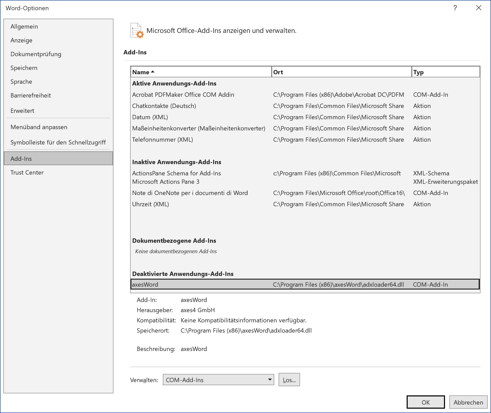Click the Kompatibilität information text

pyautogui.click(x=243, y=320)
